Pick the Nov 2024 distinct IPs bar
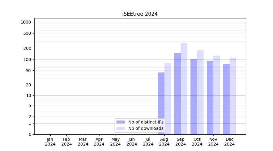This screenshot has width=273, height=151. pos(210,98)
